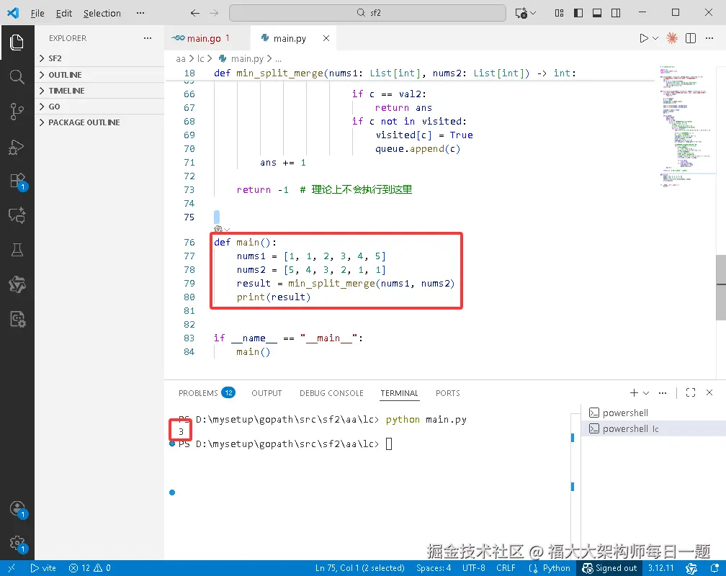Open the new terminal profile dropdown
The image size is (726, 576).
point(646,392)
